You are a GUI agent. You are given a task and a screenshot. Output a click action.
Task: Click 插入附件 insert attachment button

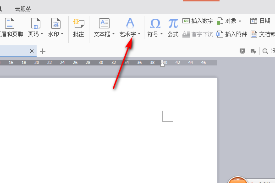pyautogui.click(x=232, y=34)
